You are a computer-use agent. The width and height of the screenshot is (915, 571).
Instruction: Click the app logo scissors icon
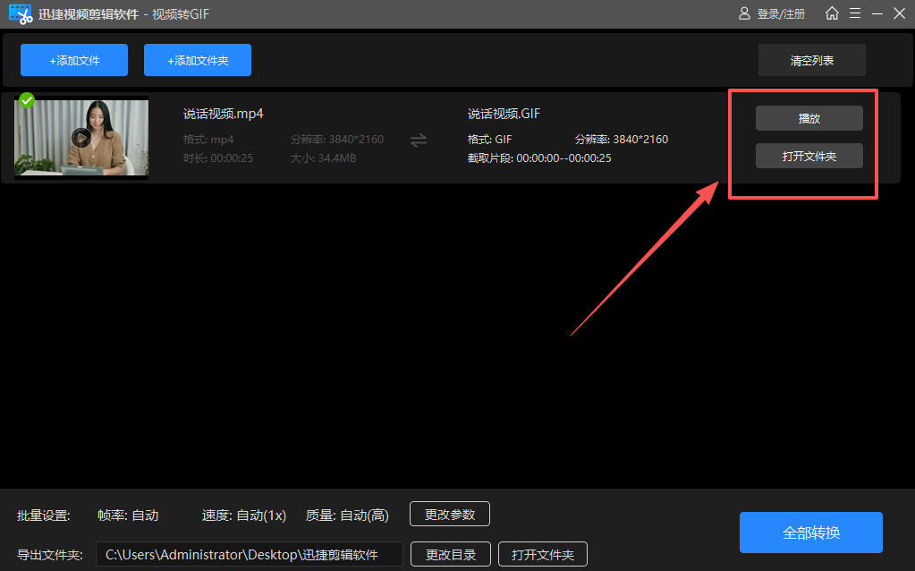point(19,13)
